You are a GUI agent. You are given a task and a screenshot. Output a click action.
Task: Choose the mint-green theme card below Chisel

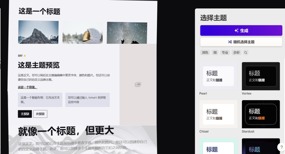[218, 146]
